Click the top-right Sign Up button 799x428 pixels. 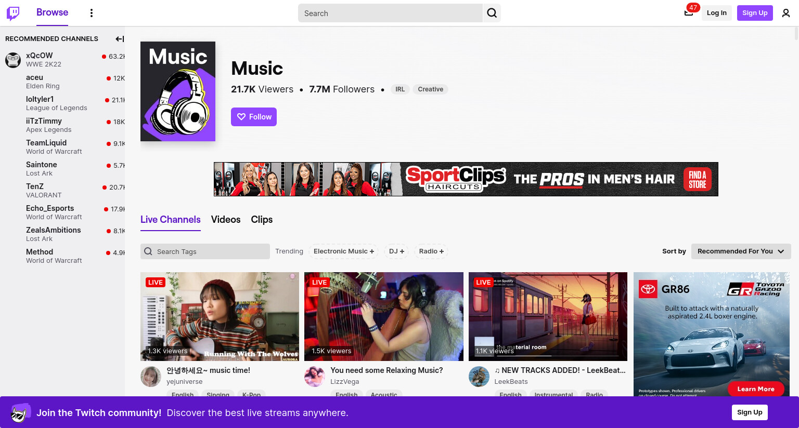click(755, 13)
